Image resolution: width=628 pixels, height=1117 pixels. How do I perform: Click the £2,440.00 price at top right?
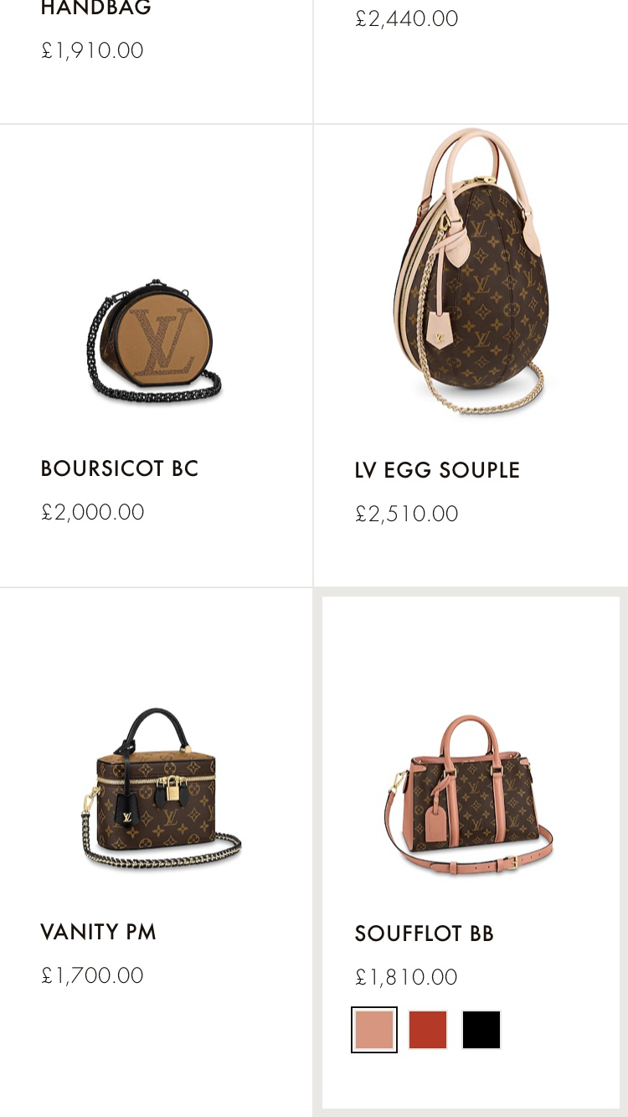(x=407, y=18)
